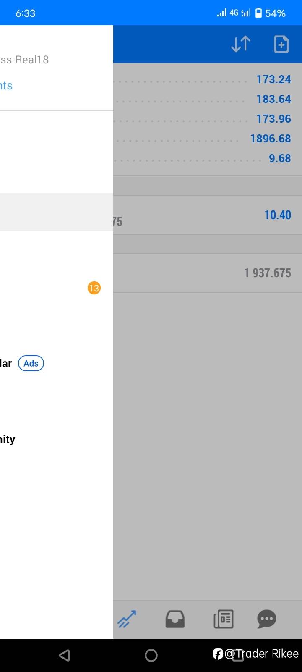Tap the Android back triangle button

(x=64, y=655)
